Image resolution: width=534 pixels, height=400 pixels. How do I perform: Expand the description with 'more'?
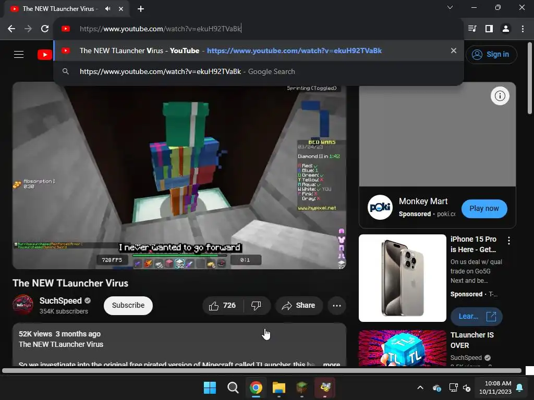(x=331, y=364)
